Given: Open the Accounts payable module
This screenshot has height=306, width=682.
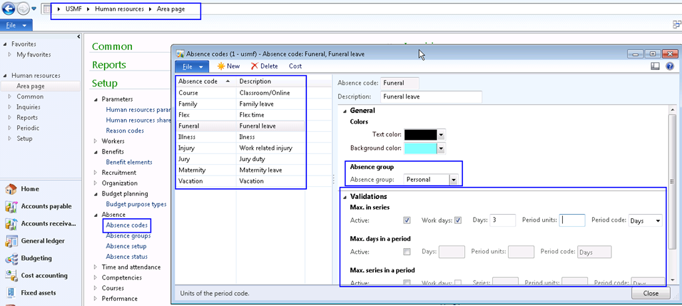Looking at the screenshot, I should 45,206.
